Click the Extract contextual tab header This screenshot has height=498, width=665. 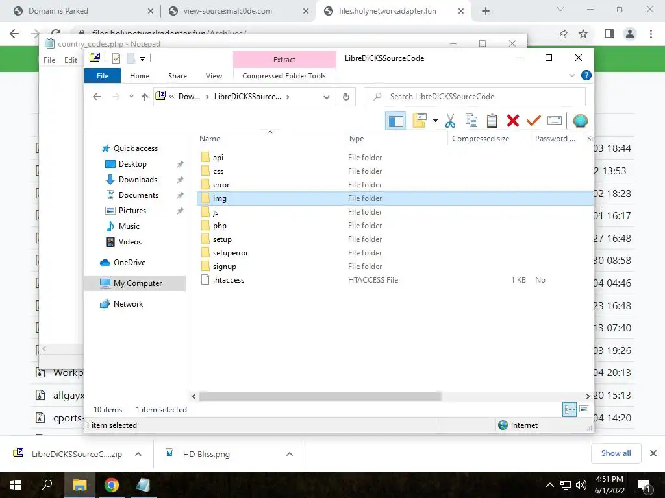[x=284, y=60]
